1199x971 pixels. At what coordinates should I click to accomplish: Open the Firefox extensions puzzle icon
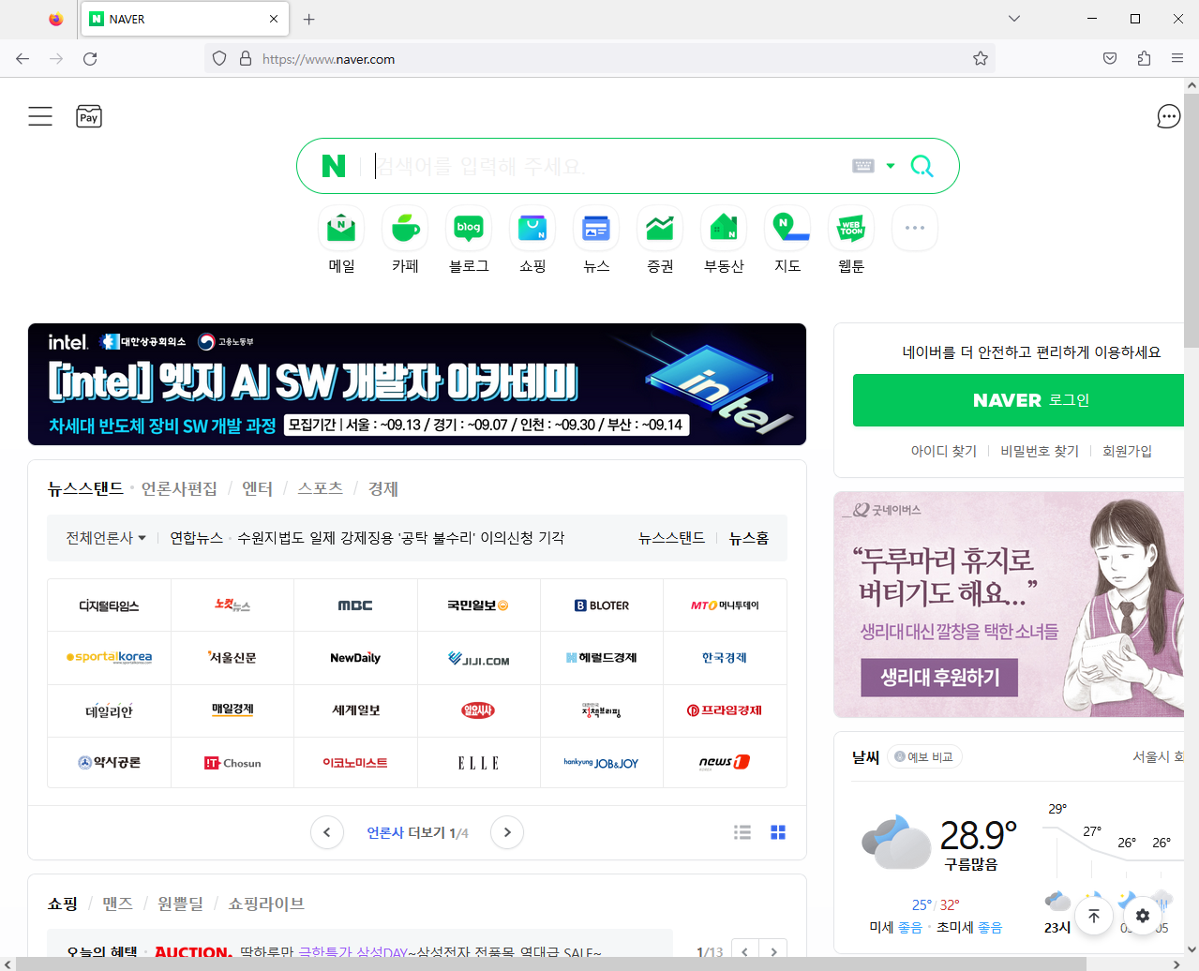1144,58
